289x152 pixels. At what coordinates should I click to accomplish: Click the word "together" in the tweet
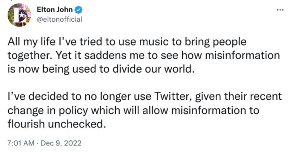click(x=26, y=56)
